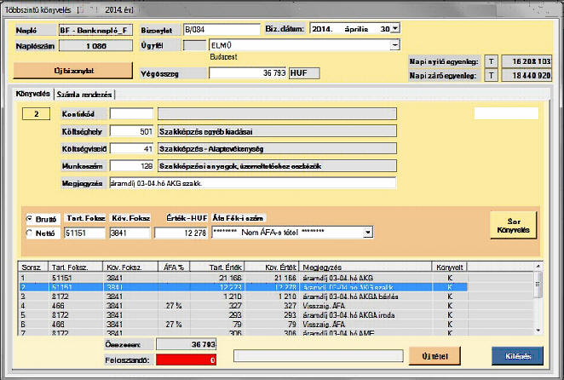Click the 21 166 Tart. Érték cell
The image size is (564, 380).
(x=217, y=278)
